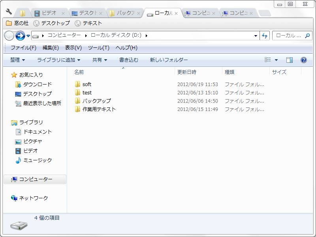Image resolution: width=316 pixels, height=237 pixels.
Task: Close the デスクトップ tab
Action: (x=101, y=13)
